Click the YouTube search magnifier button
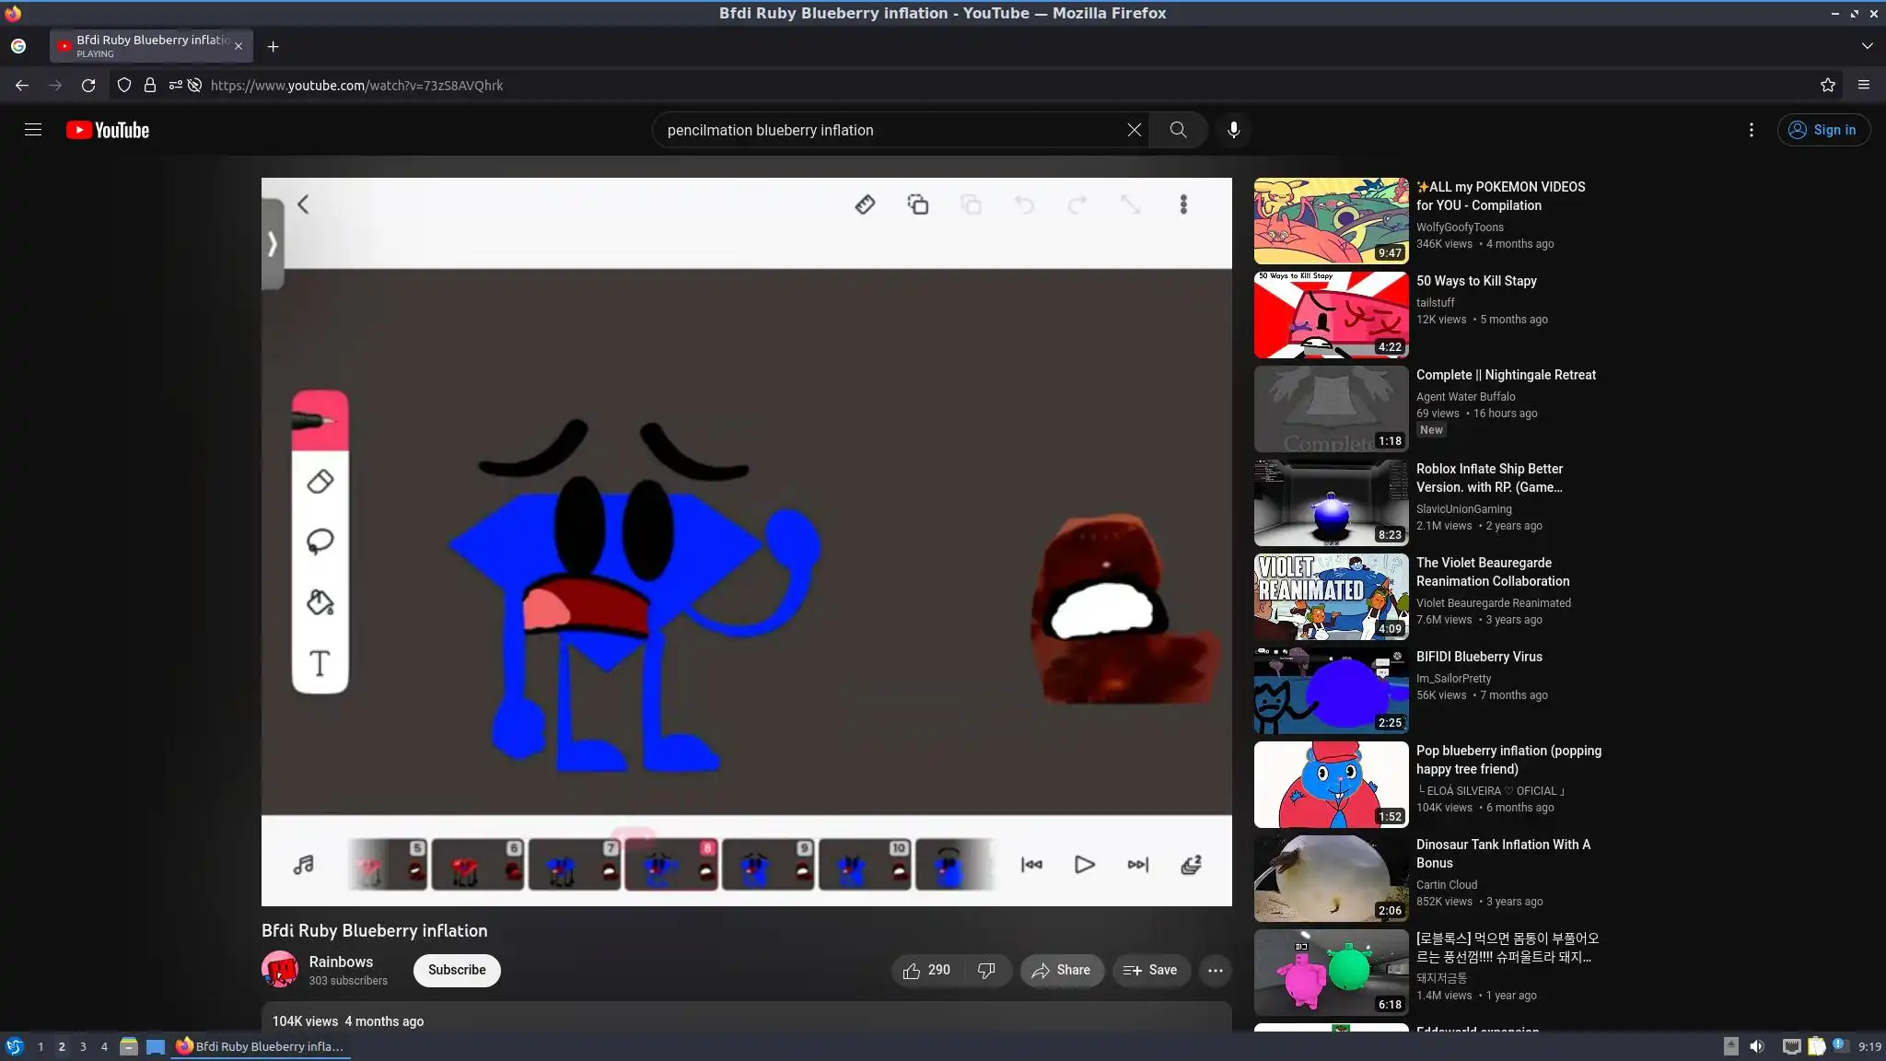Viewport: 1886px width, 1061px height. click(1178, 130)
